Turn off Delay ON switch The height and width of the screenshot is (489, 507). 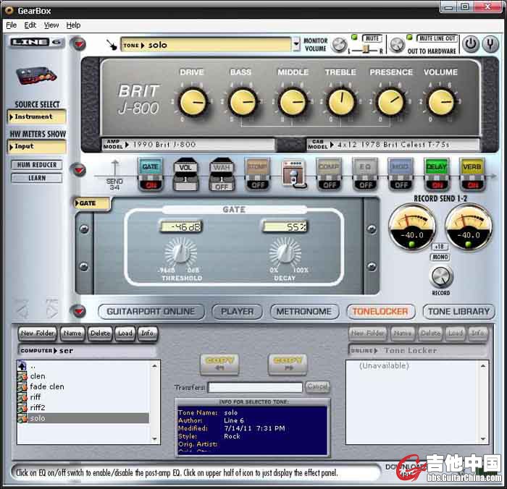click(437, 185)
